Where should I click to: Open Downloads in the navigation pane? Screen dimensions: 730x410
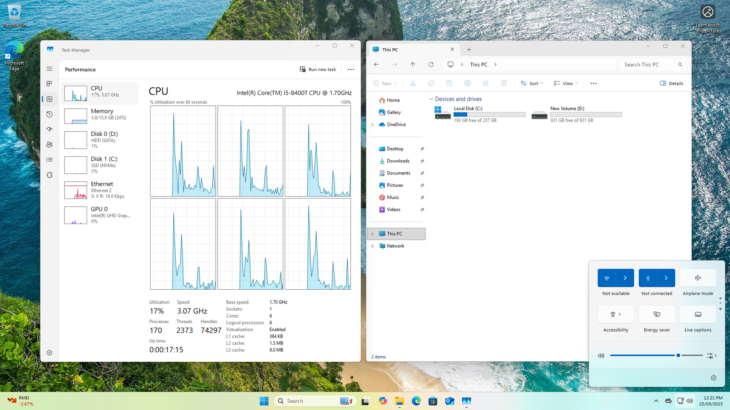[398, 161]
